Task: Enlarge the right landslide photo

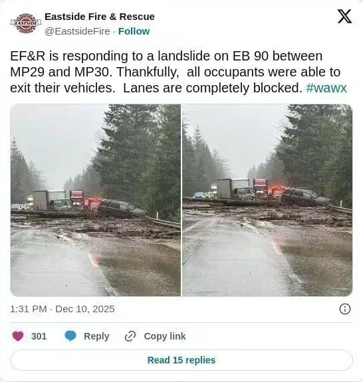Action: click(267, 200)
